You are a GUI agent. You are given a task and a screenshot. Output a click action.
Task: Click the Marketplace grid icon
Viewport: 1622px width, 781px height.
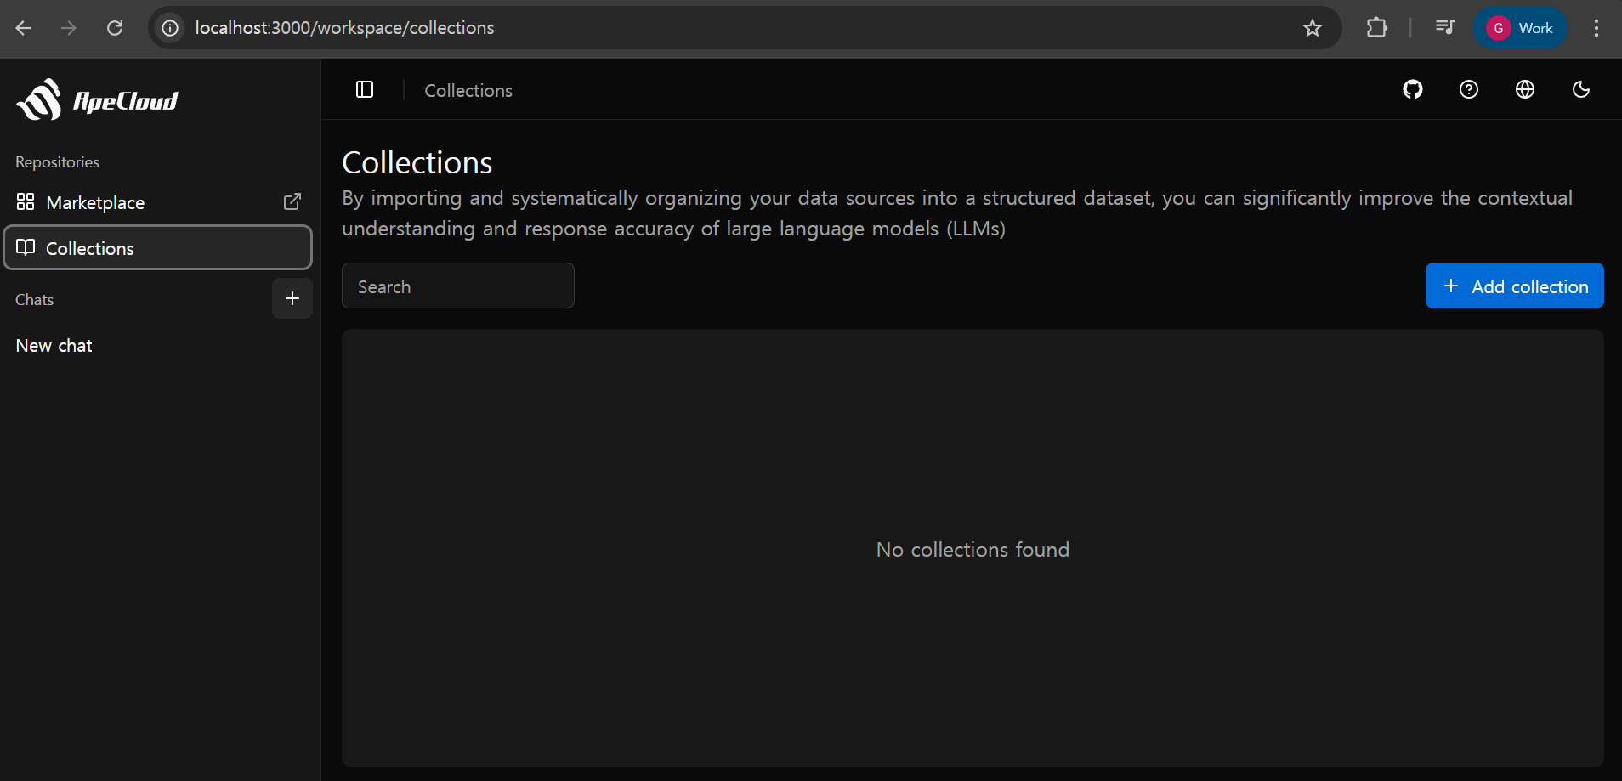tap(26, 201)
